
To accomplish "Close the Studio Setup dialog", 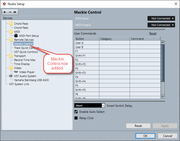I will pos(176,4).
